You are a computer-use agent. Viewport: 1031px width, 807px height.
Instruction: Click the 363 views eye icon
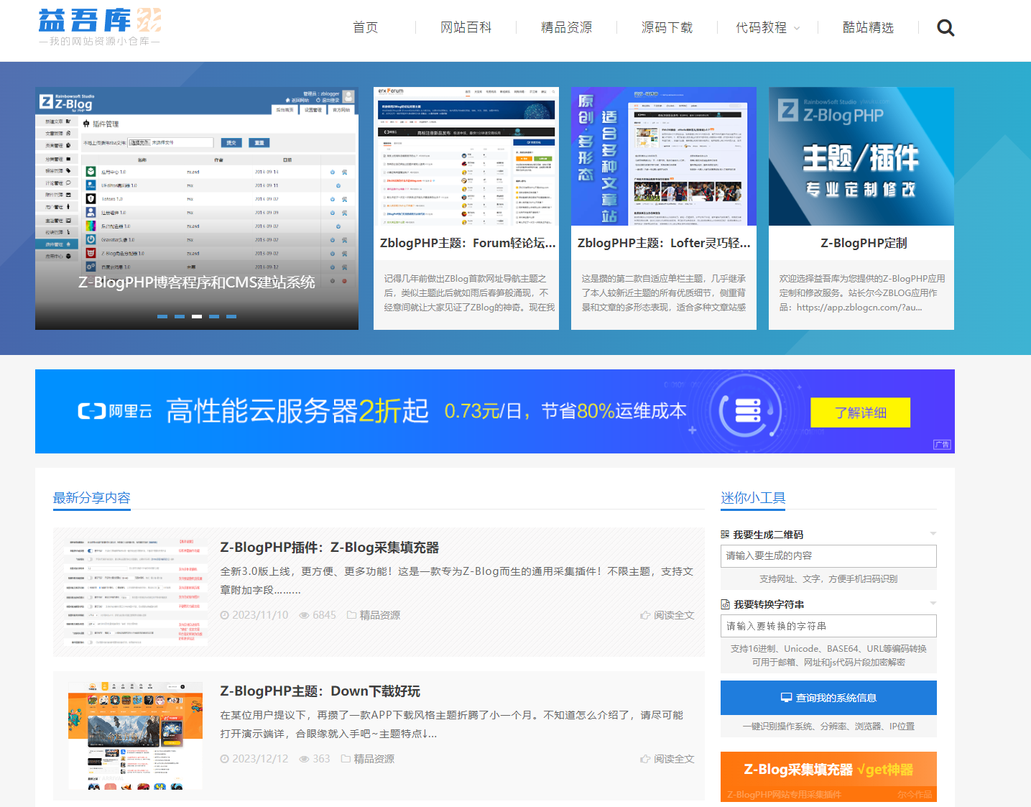[x=305, y=759]
